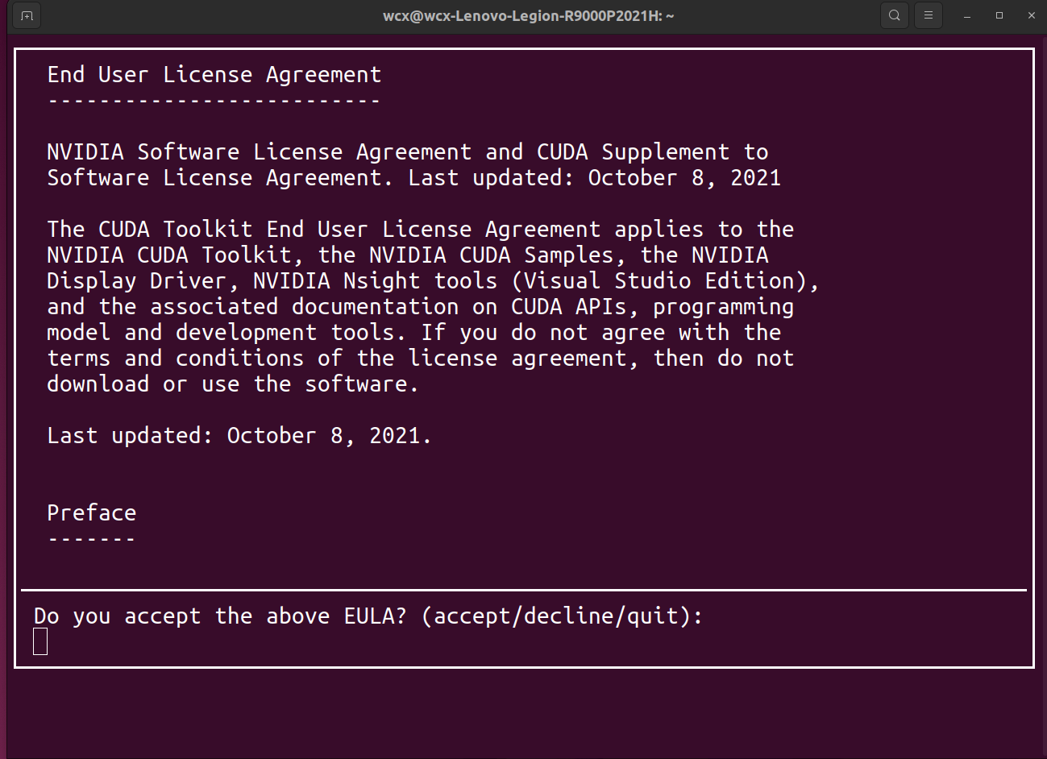Click the date October 8, 2021
The image size is (1047, 759).
(x=327, y=435)
